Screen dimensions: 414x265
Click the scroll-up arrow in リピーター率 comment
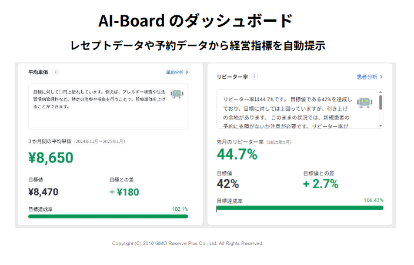380,92
